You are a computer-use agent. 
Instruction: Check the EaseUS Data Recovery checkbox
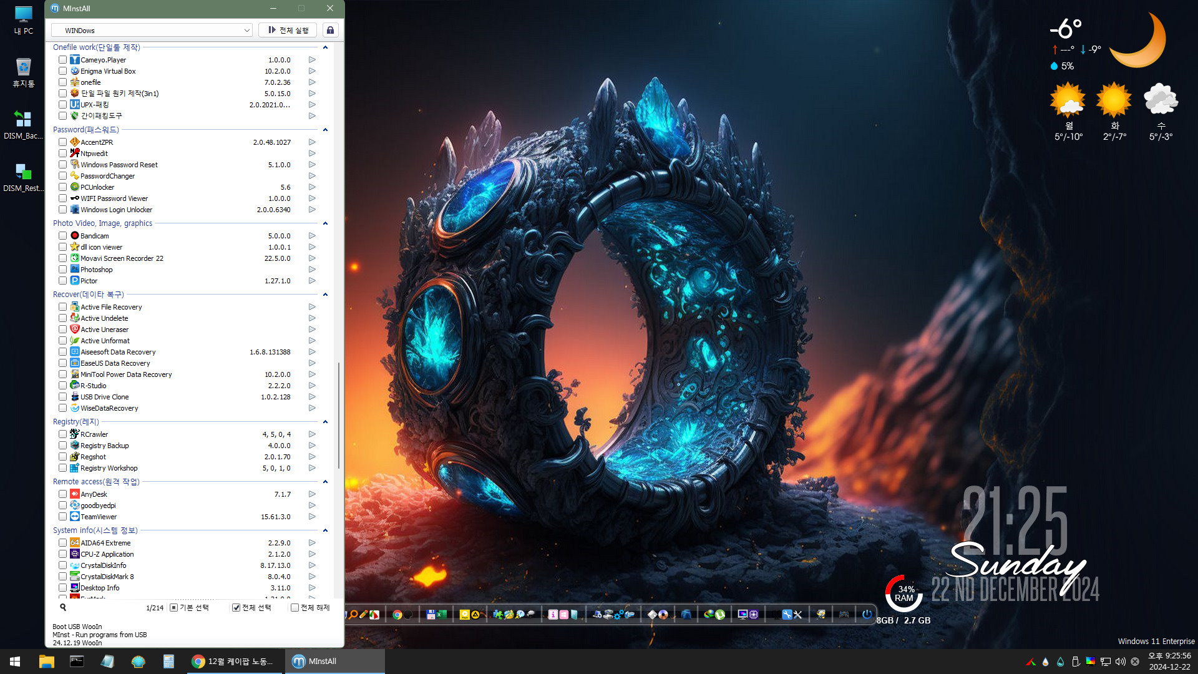click(x=62, y=363)
